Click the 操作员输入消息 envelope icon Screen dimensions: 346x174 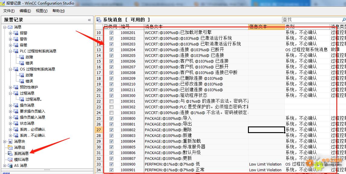click(16, 117)
